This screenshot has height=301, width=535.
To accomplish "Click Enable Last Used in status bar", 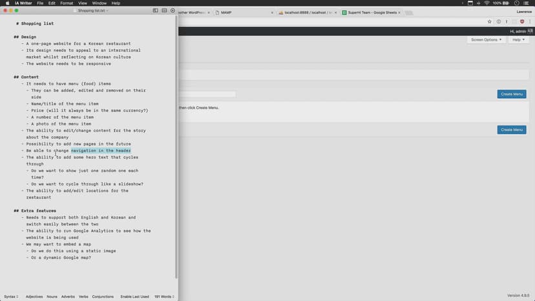I will coord(134,296).
